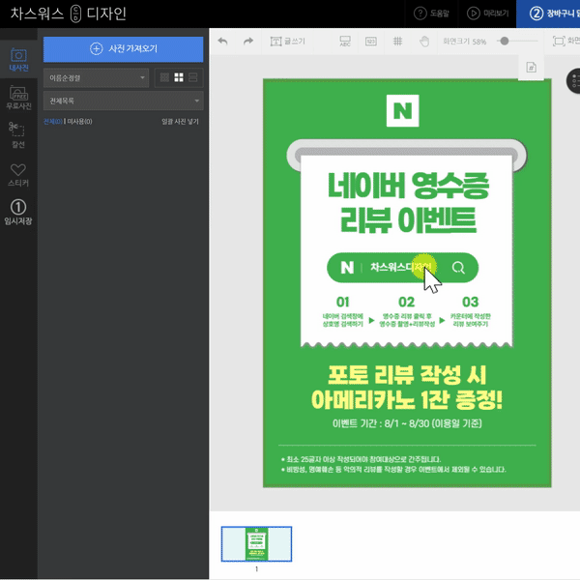Select page 1 thumbnail
The height and width of the screenshot is (580, 580).
(x=256, y=543)
